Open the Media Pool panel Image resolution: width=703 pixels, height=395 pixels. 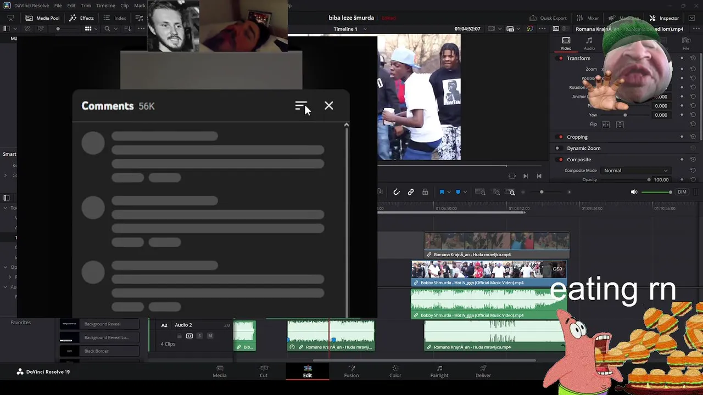42,18
